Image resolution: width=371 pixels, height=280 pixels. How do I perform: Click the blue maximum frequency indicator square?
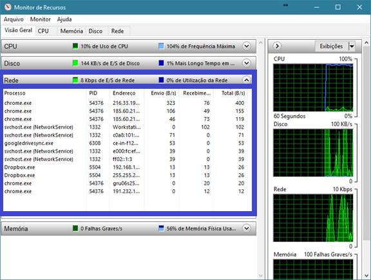pos(161,46)
